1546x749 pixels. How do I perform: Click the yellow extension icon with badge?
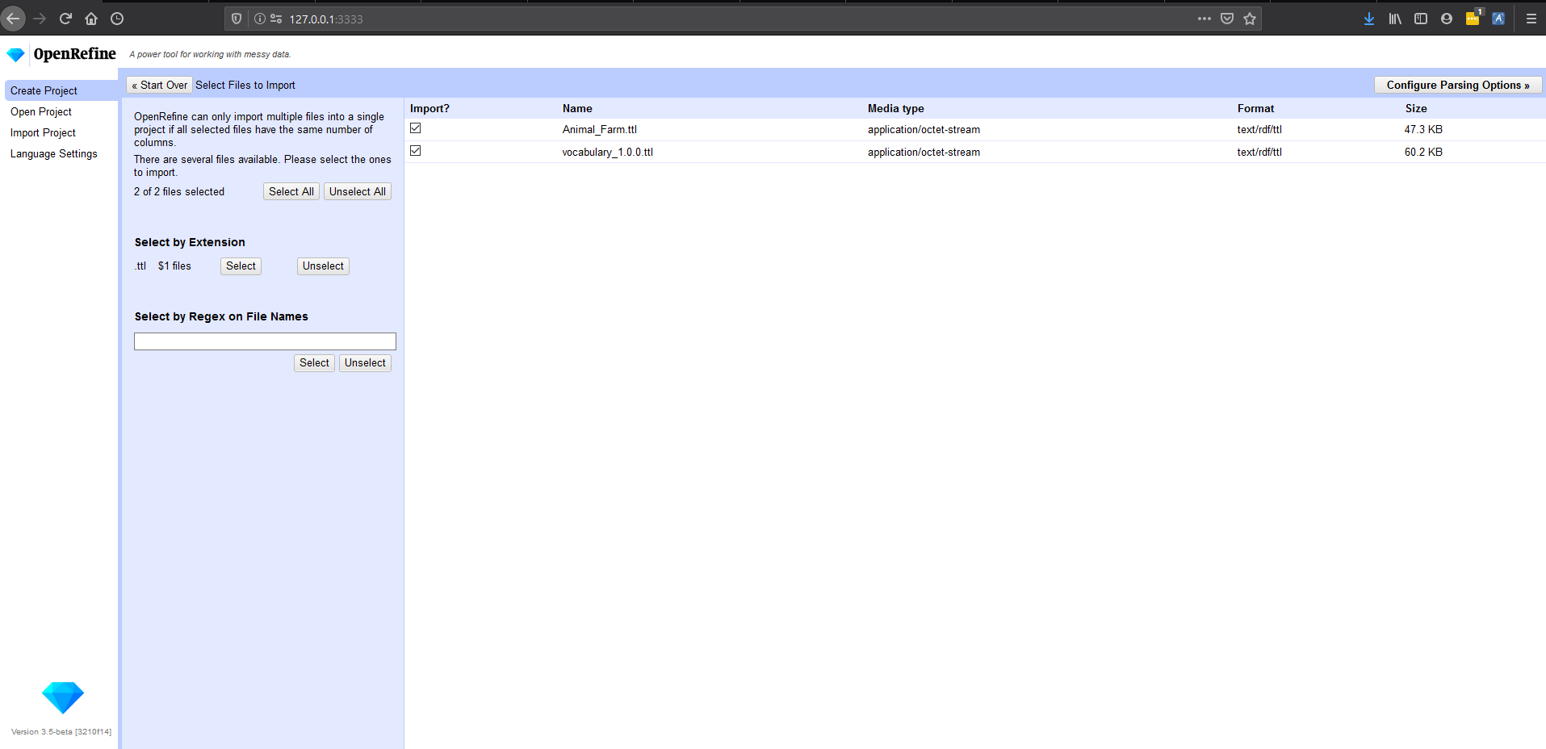pos(1473,18)
